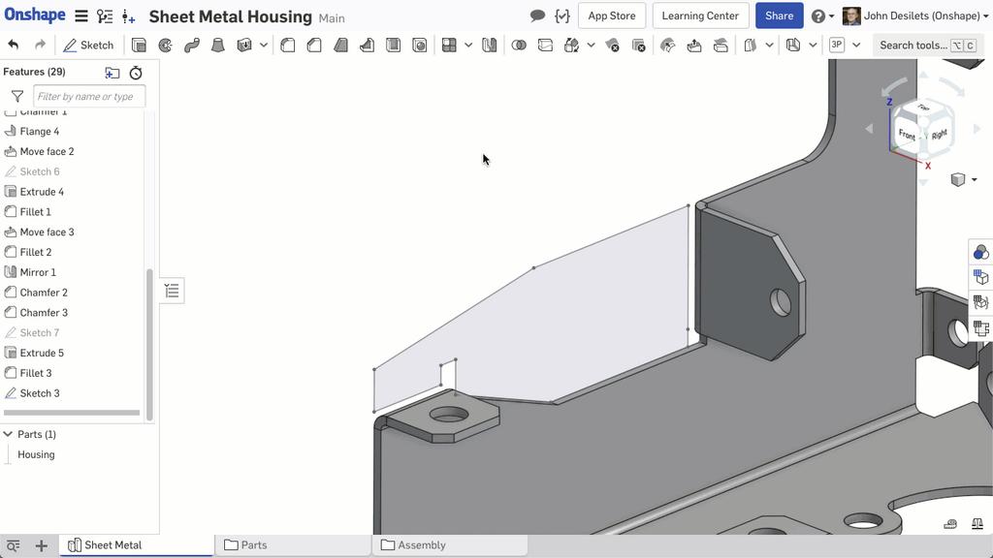Image resolution: width=993 pixels, height=558 pixels.
Task: Switch to the Parts tab
Action: click(x=253, y=544)
